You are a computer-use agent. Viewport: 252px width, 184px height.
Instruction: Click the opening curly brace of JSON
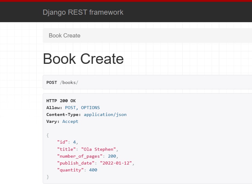coord(48,135)
